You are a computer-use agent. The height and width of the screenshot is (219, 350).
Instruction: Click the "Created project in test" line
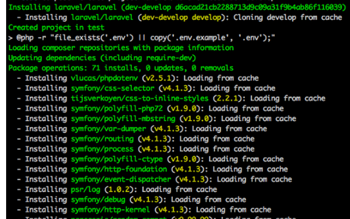[53, 28]
